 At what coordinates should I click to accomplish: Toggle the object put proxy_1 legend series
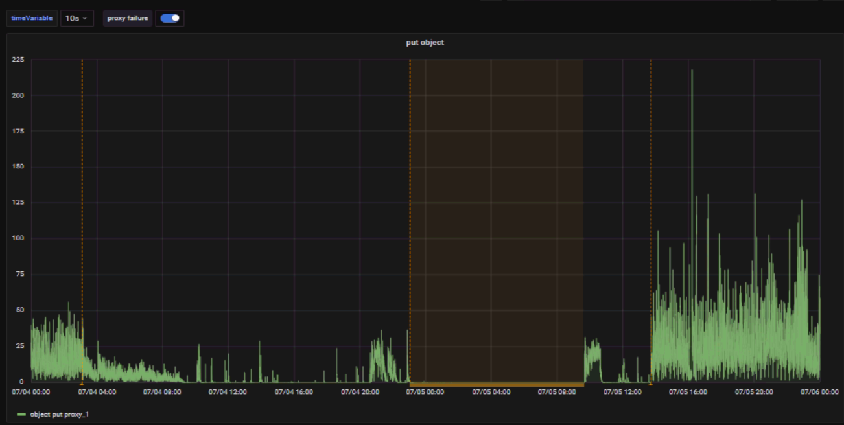[59, 414]
